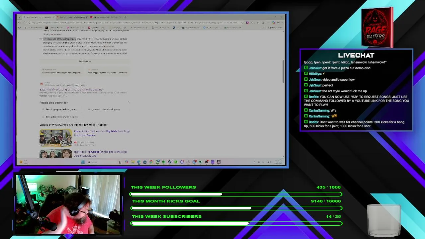Screen dimensions: 425x239
Task: Click the highlighted 'Psychedelica of the Ashen Hawk' text
Action: click(x=59, y=39)
